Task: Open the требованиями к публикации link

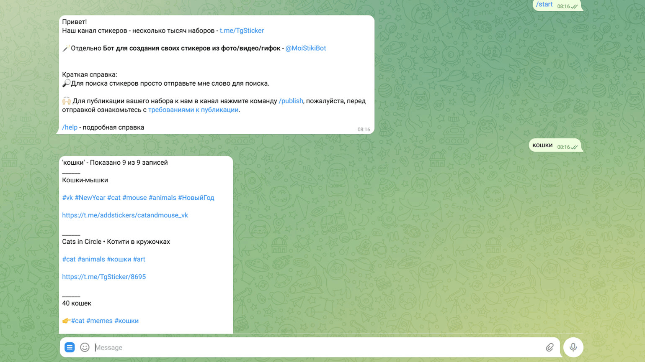Action: coord(193,110)
